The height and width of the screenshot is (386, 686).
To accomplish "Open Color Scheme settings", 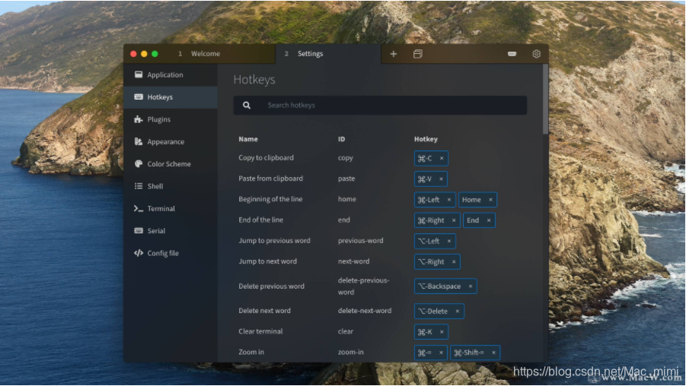I will point(171,163).
